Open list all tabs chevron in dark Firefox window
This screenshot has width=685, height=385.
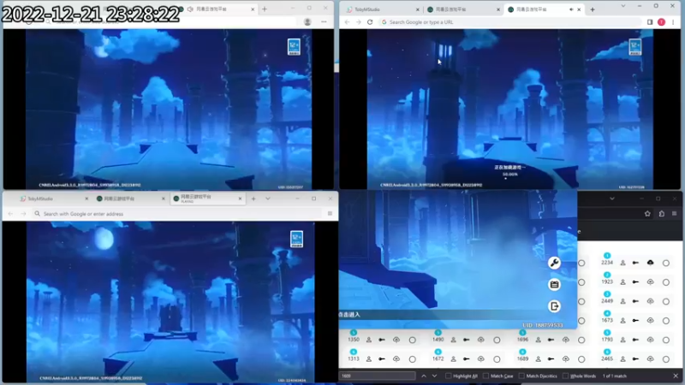612,198
